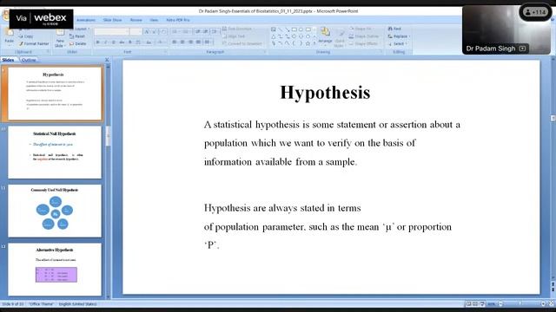Toggle Text Shadow formatting
Screen dimensions: 556x312
point(130,42)
